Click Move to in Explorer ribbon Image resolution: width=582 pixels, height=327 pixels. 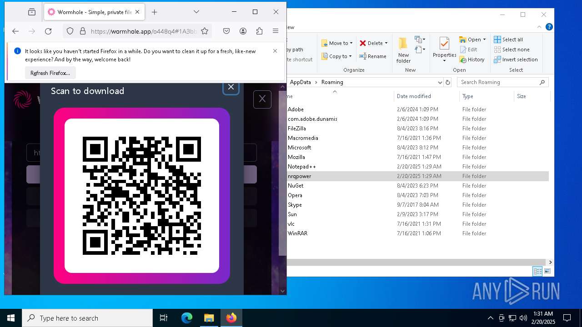(x=336, y=43)
